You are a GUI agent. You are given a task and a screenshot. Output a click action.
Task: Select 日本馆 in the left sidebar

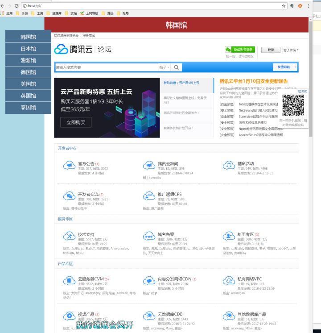(x=28, y=49)
